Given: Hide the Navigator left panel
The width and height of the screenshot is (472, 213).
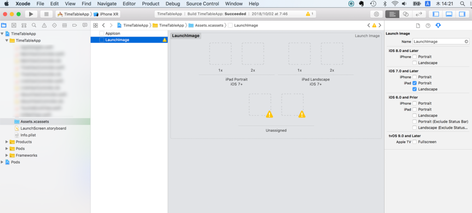Looking at the screenshot, I should coord(436,14).
